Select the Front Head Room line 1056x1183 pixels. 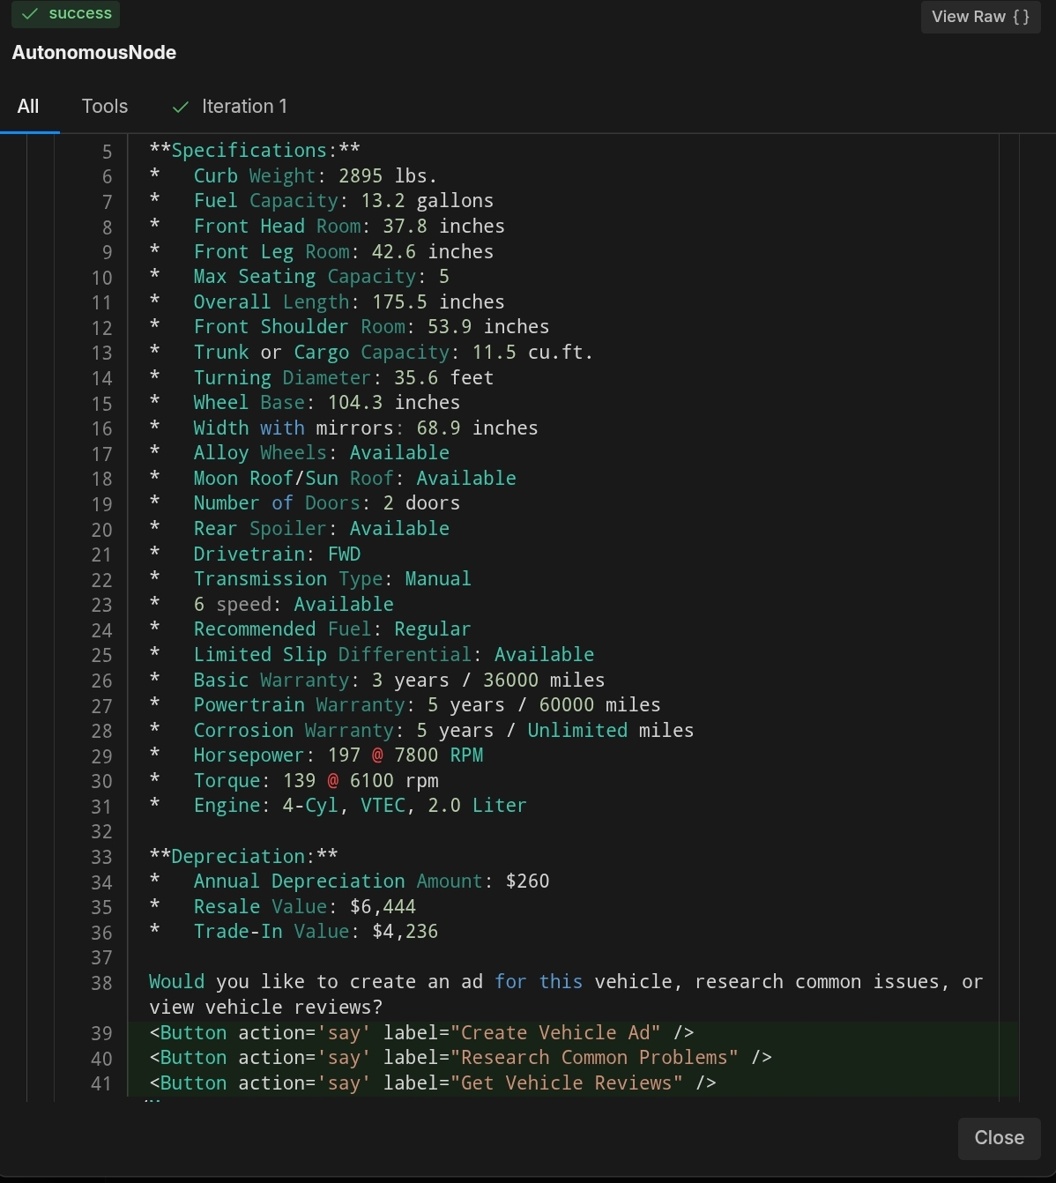327,227
